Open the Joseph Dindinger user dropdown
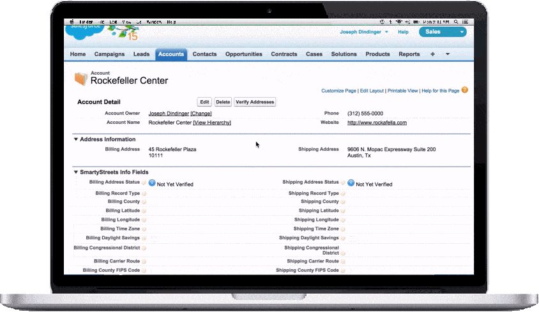The image size is (539, 314). (364, 32)
